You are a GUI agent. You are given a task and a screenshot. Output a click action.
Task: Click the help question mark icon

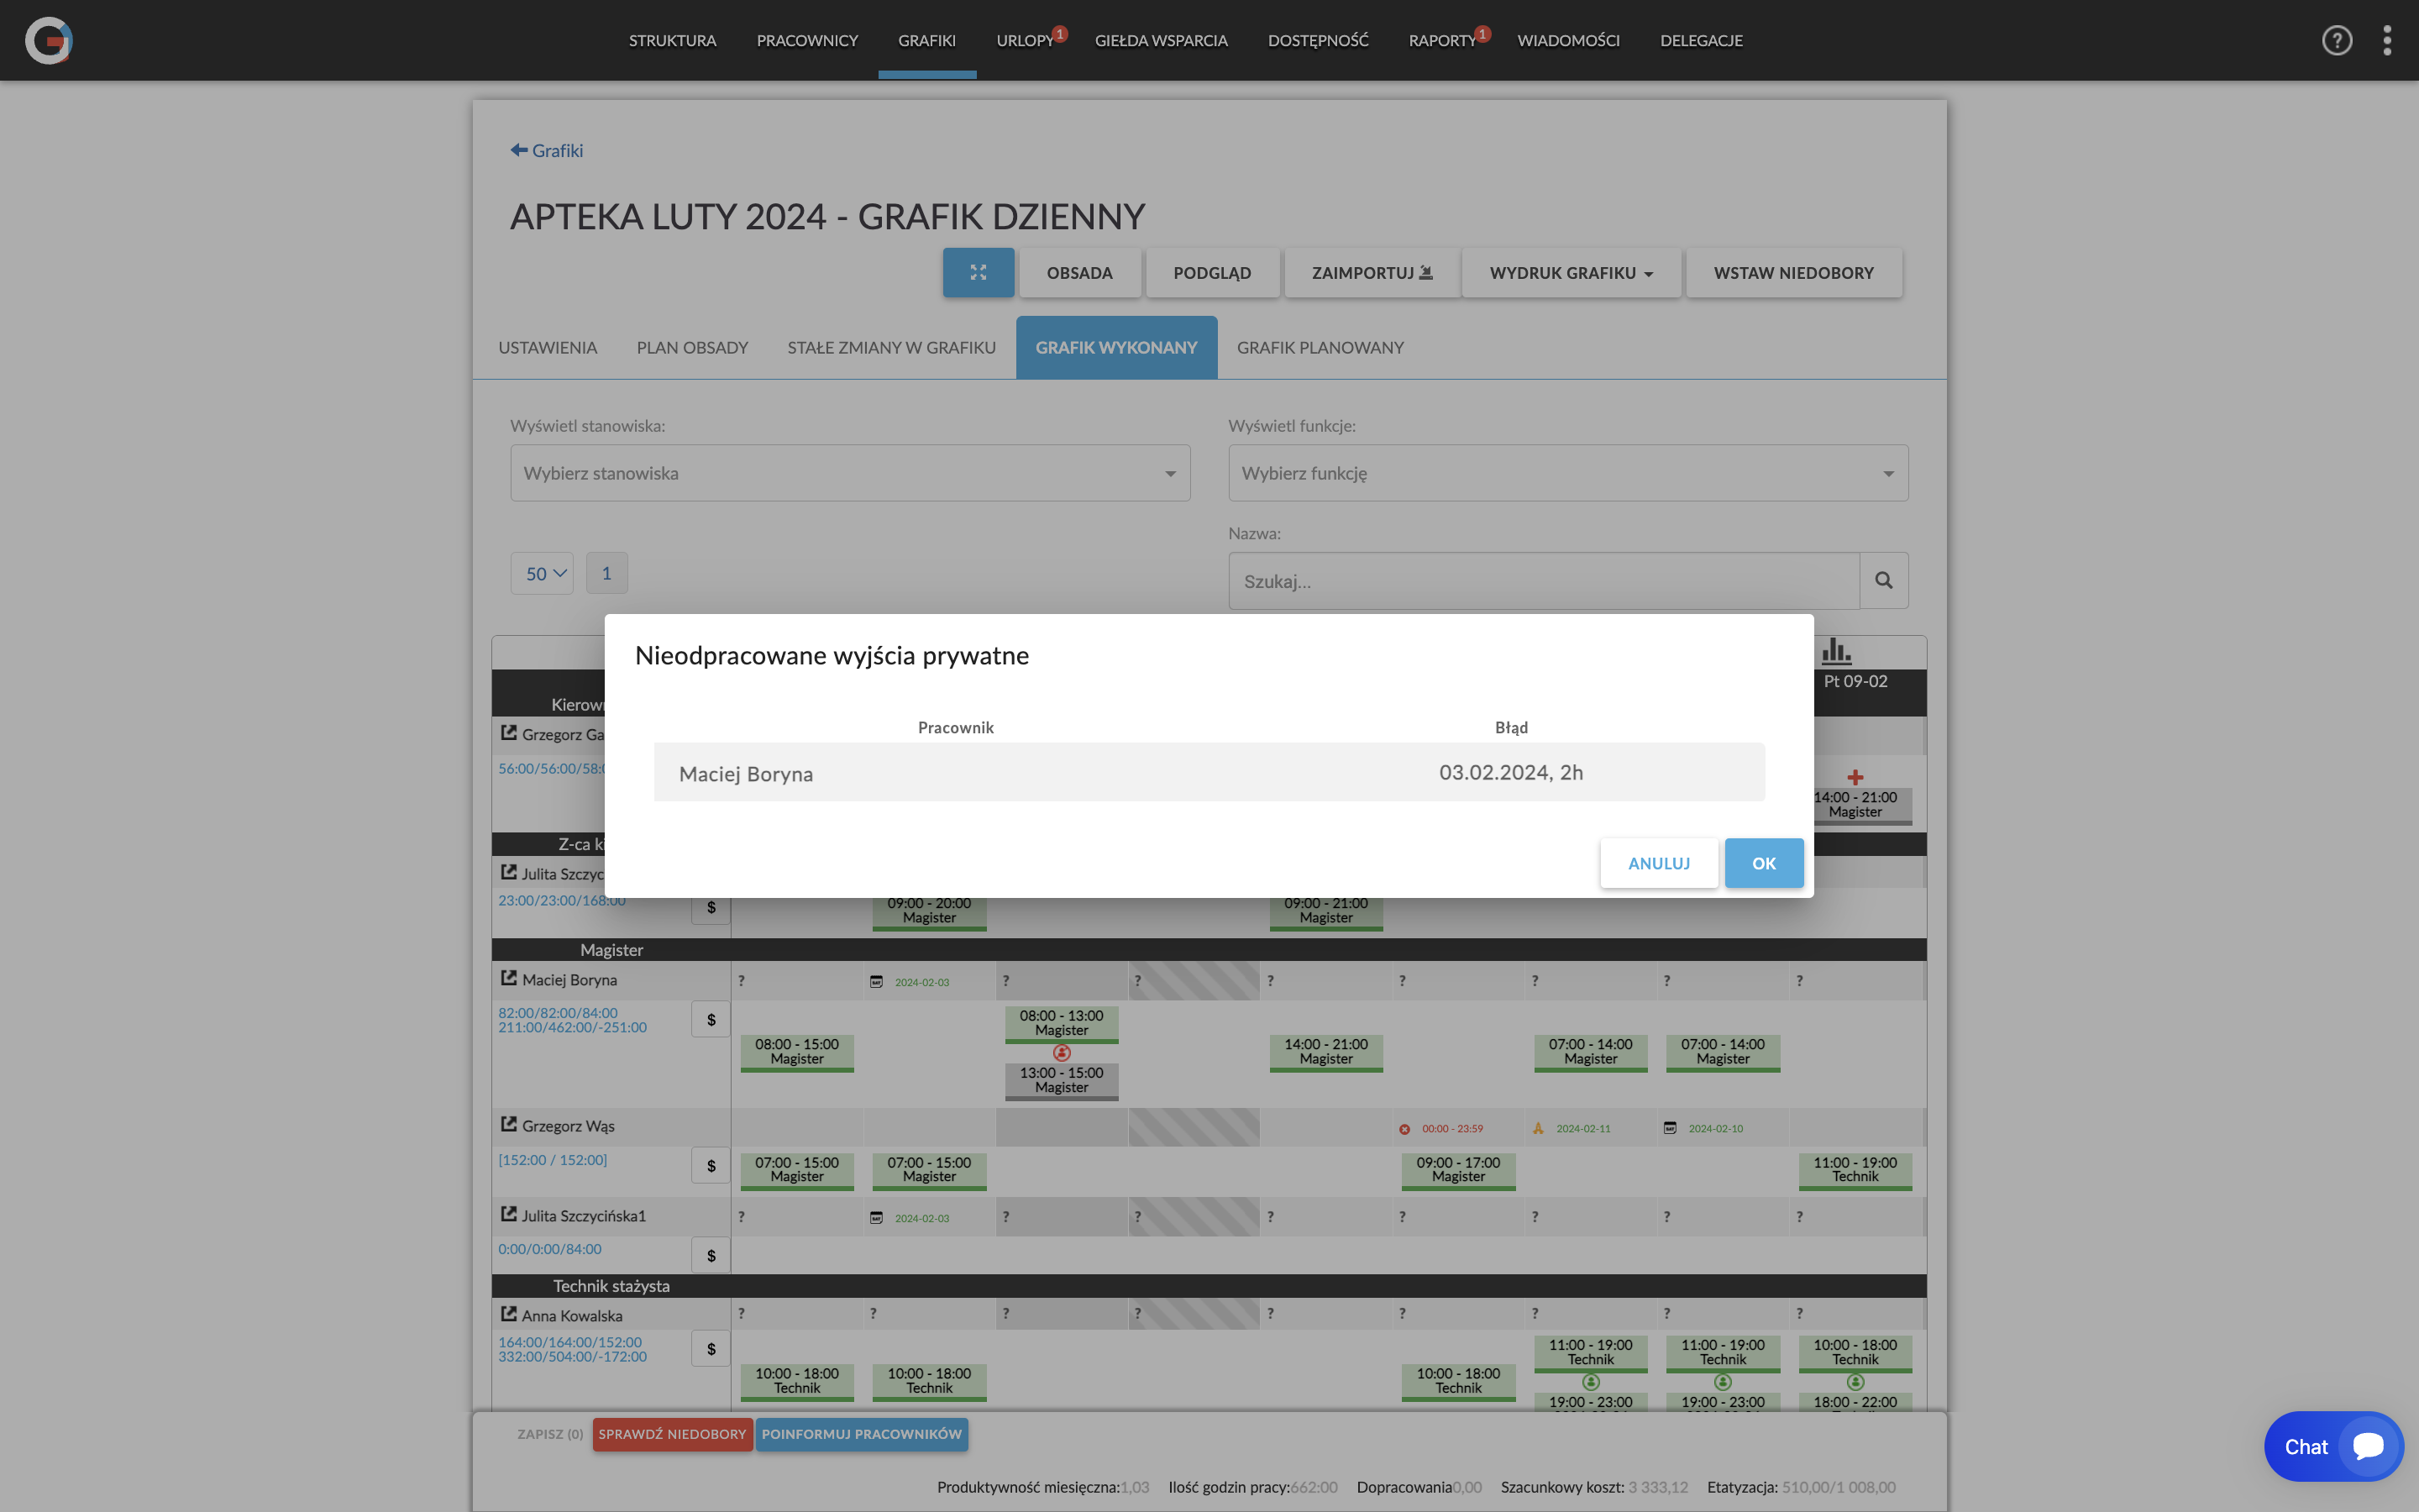[2336, 40]
